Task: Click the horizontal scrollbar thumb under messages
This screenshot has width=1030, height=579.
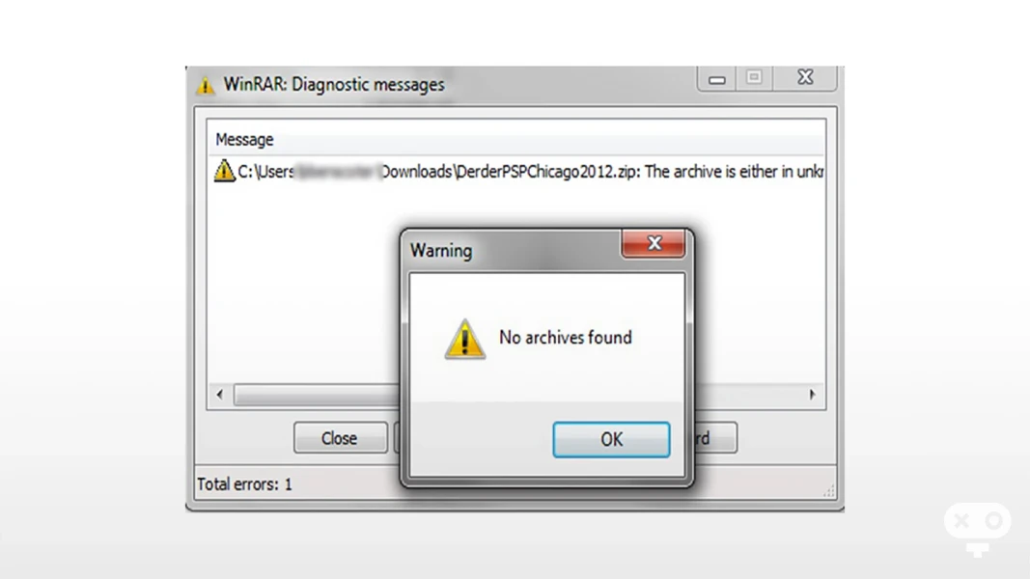Action: [318, 395]
